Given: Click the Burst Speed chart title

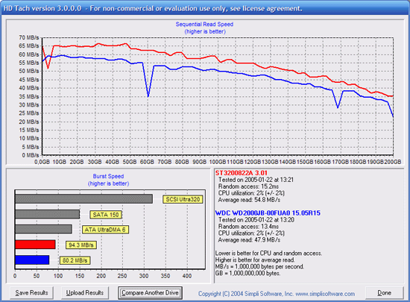Looking at the screenshot, I should (x=108, y=176).
